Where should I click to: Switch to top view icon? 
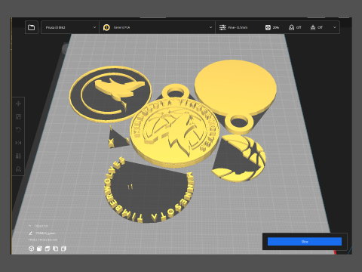48,249
